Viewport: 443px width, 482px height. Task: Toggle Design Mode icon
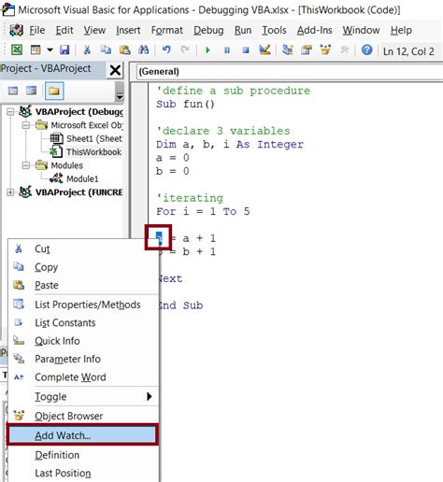coord(264,50)
